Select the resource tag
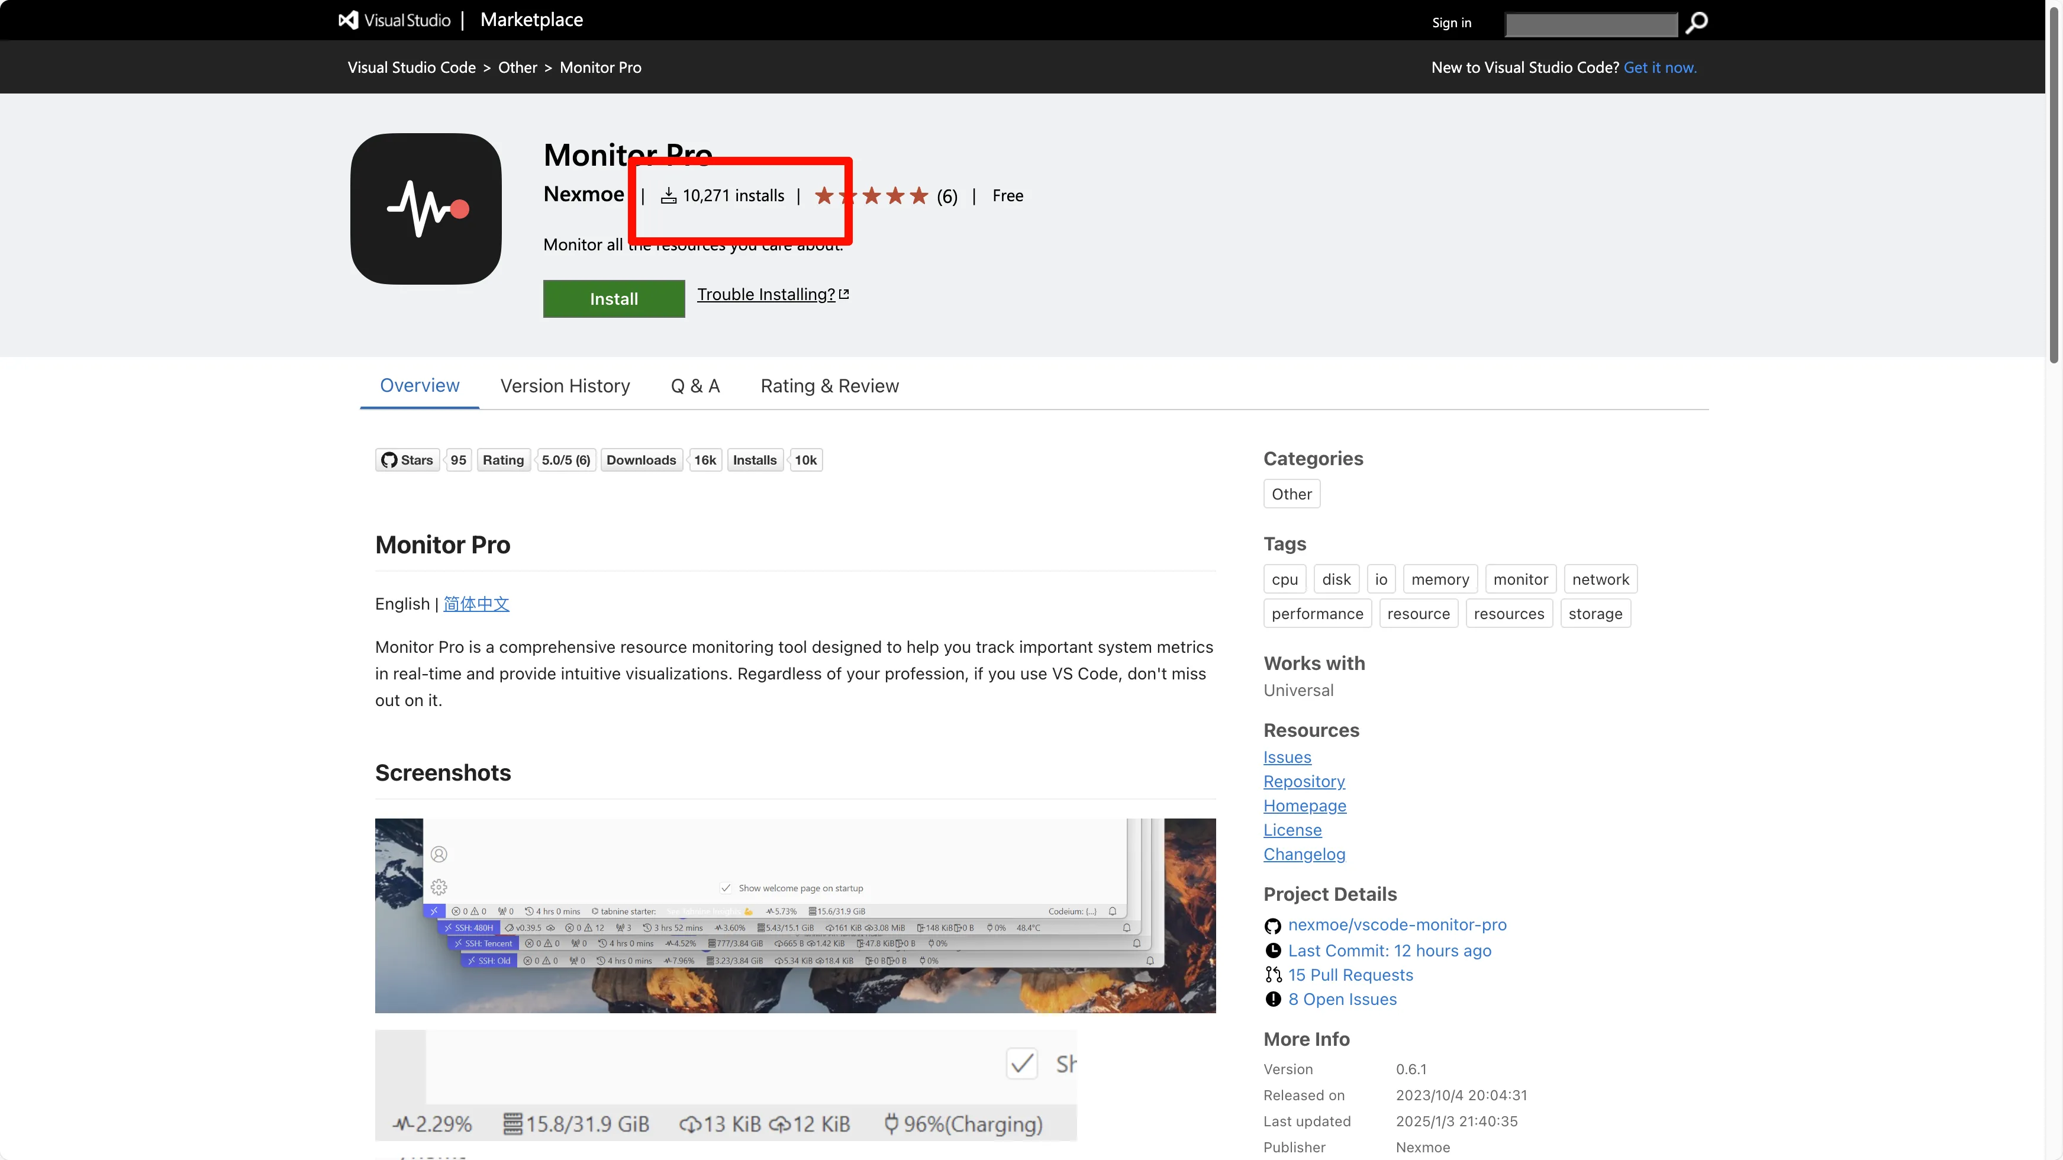 [1419, 614]
